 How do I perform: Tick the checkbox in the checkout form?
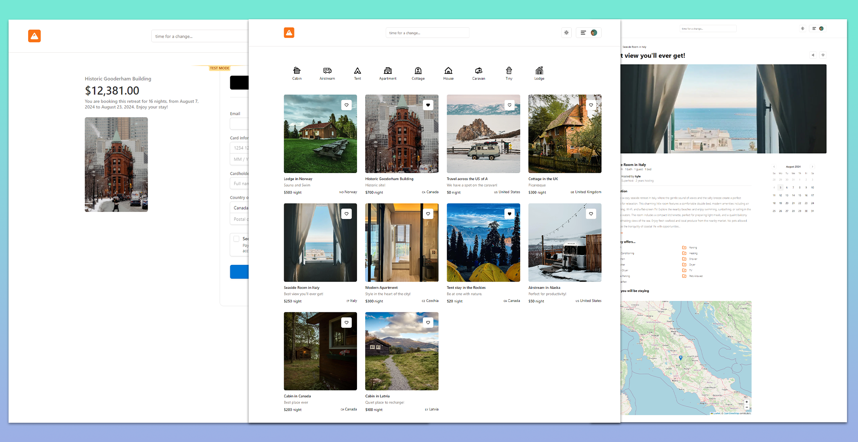(x=236, y=239)
